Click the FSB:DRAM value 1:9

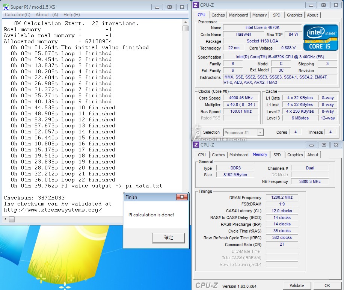(282, 204)
